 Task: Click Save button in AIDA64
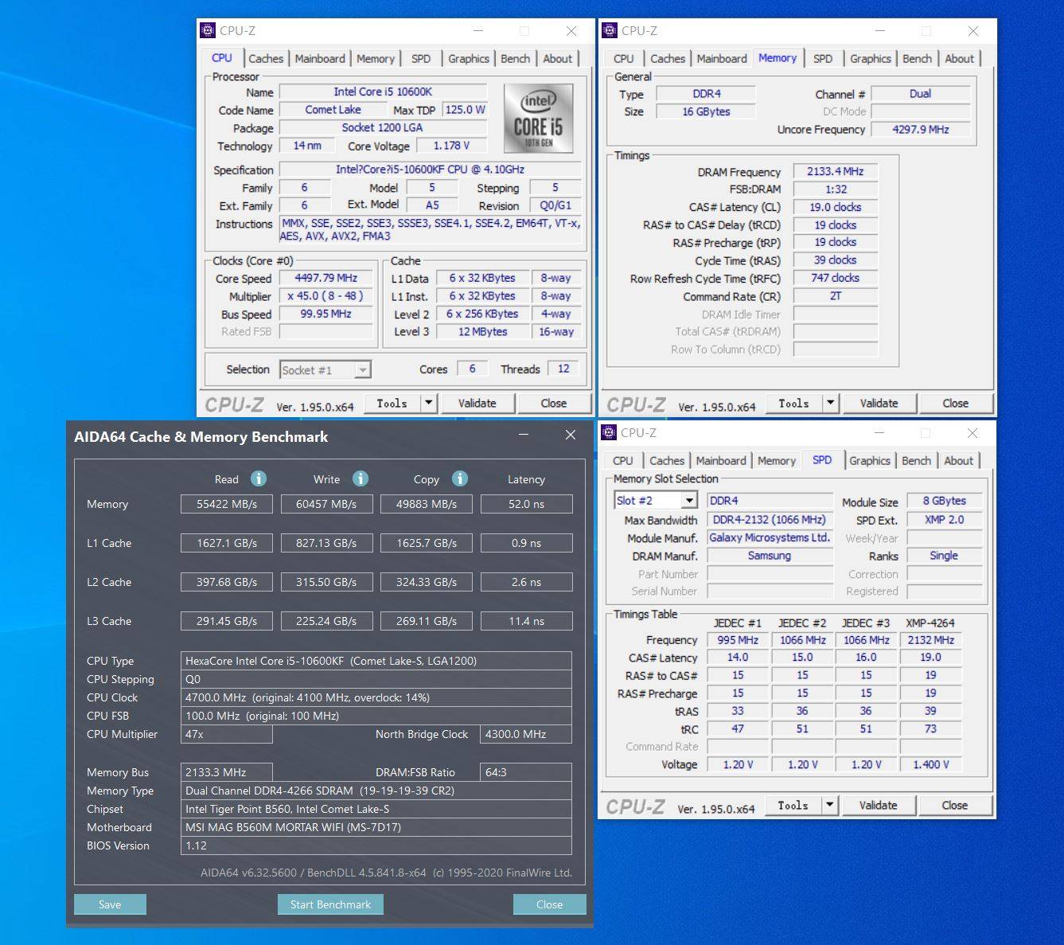(x=110, y=904)
